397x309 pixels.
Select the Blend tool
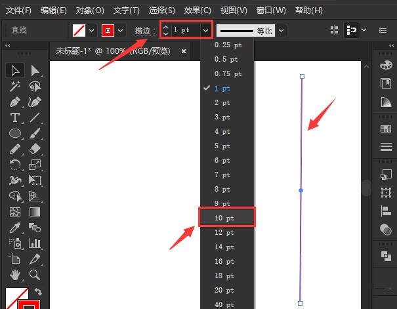[35, 228]
